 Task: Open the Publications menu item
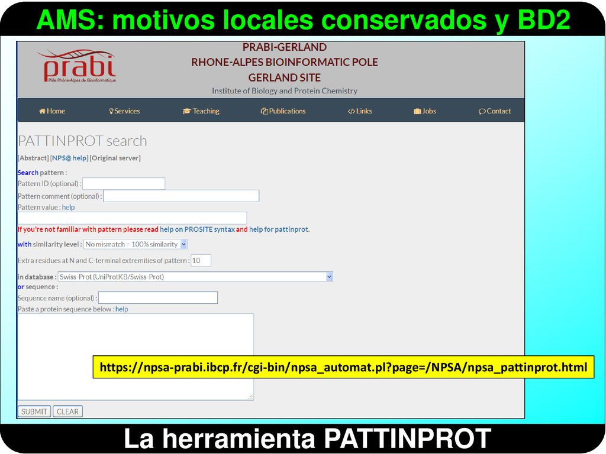pyautogui.click(x=283, y=111)
